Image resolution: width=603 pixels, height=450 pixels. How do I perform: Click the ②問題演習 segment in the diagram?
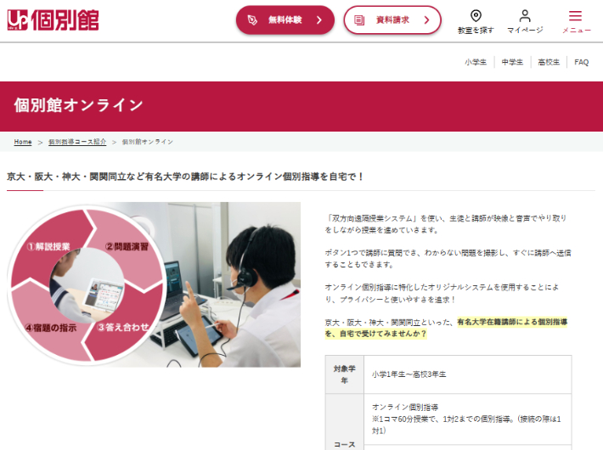127,246
